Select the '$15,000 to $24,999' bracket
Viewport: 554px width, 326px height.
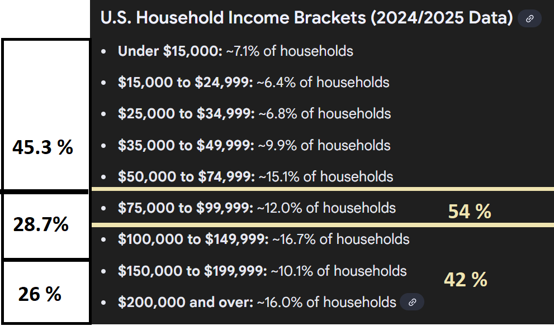click(x=253, y=83)
